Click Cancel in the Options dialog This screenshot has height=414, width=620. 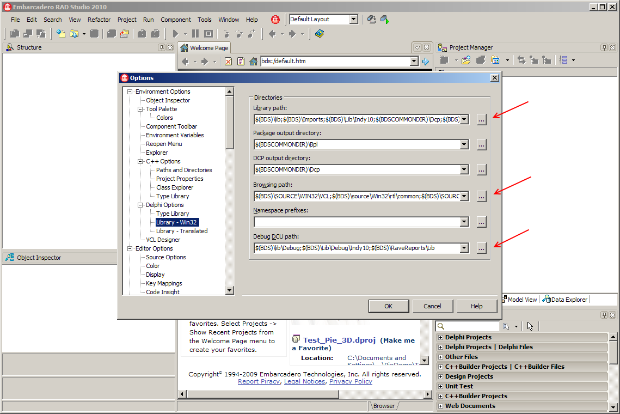(432, 306)
